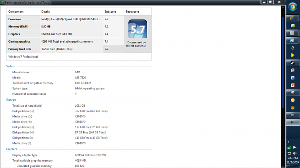Click the green checkmark tray icon
Image resolution: width=300 pixels, height=168 pixels.
(x=289, y=148)
